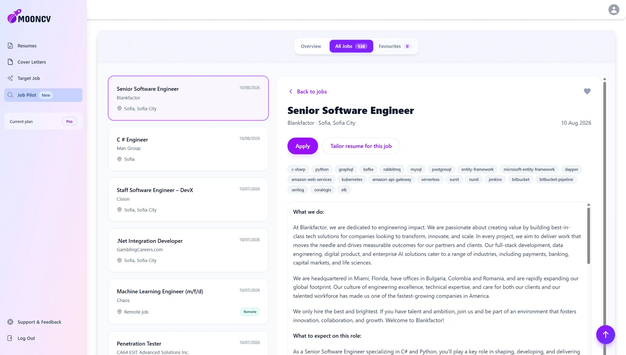The image size is (626, 355).
Task: Click the bitbucket-pipeline tag
Action: pyautogui.click(x=556, y=179)
